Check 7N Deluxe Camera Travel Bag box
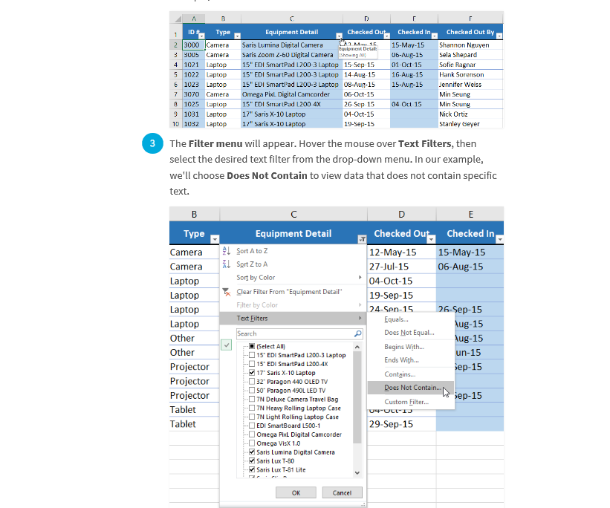Image resolution: width=610 pixels, height=508 pixels. 252,399
